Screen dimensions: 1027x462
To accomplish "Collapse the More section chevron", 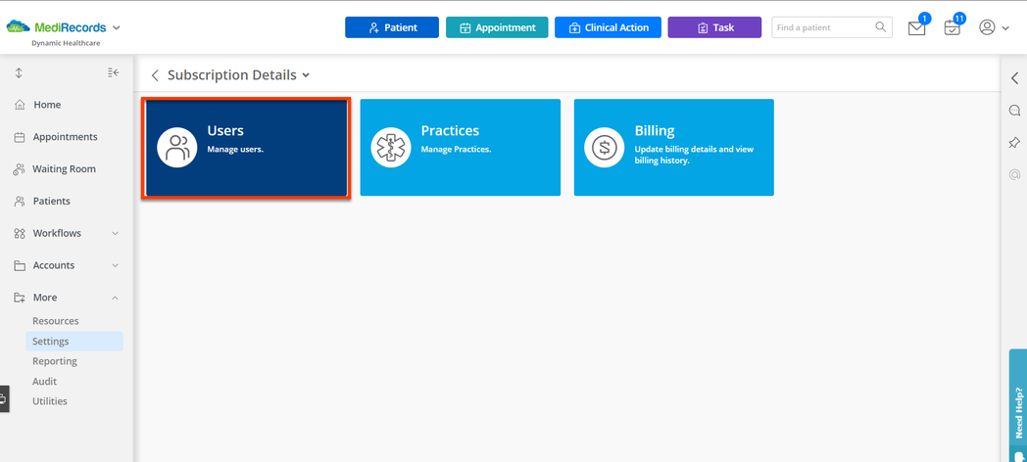I will tap(116, 298).
